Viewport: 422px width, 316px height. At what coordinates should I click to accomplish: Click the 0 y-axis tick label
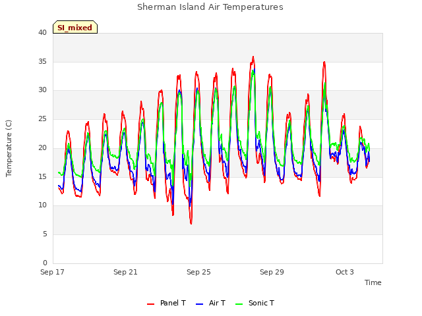(x=45, y=263)
